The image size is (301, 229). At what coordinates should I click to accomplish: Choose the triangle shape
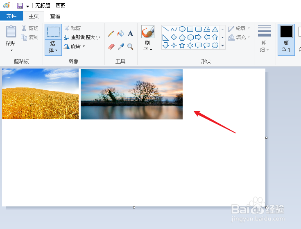point(215,29)
